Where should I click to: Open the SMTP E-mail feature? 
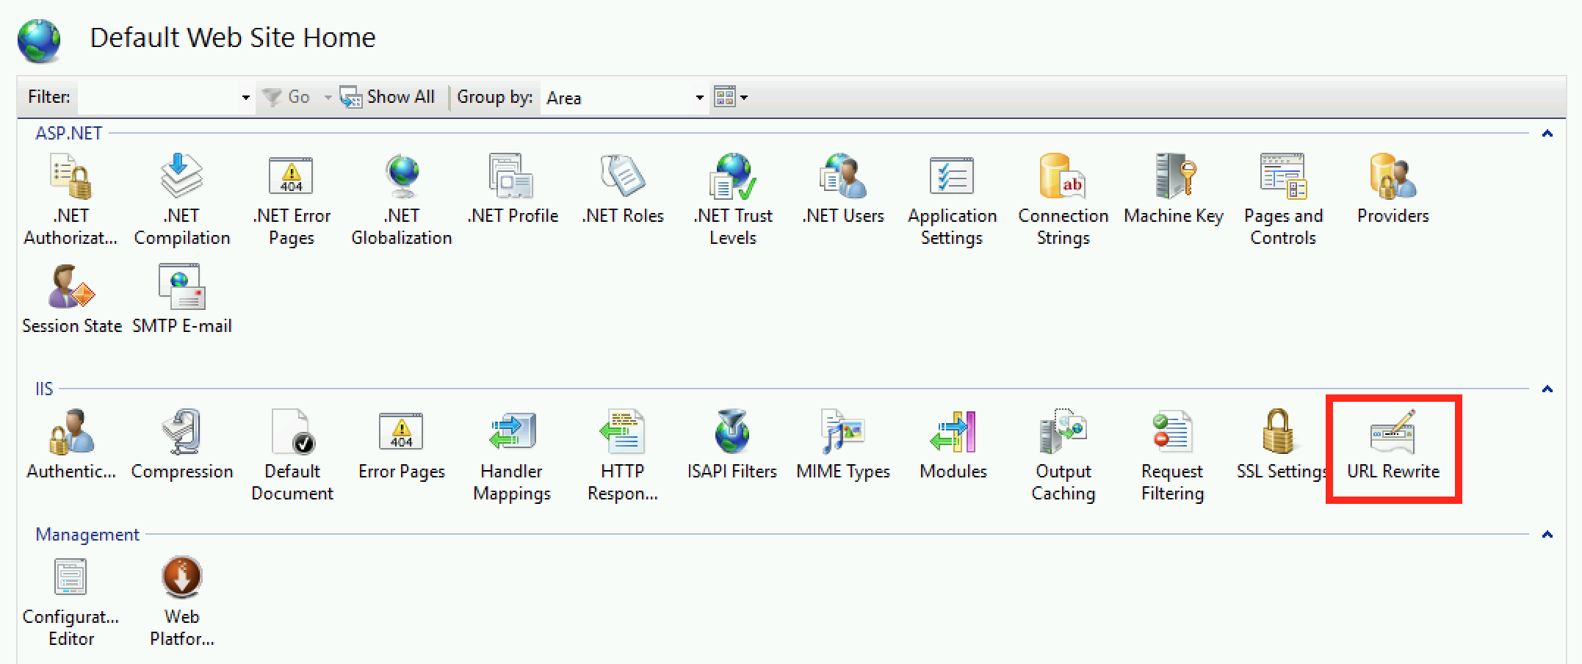pos(181,298)
